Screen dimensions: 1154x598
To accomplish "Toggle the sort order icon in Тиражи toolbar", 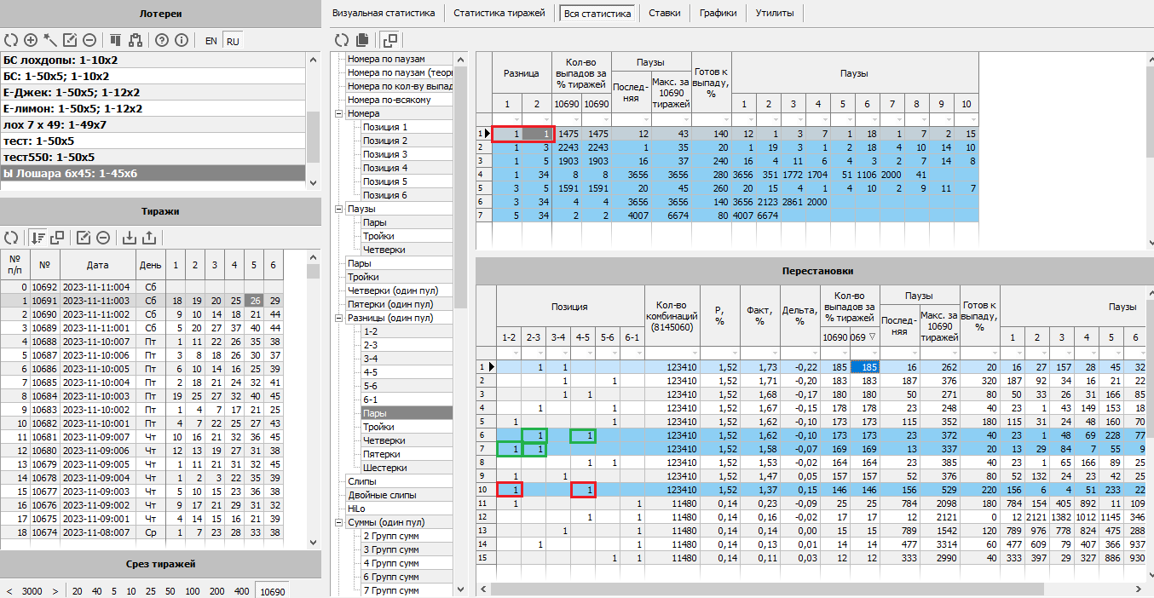I will (x=38, y=238).
